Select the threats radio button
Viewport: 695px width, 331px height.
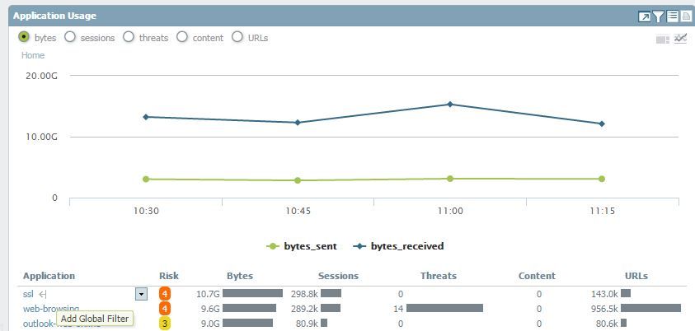[129, 37]
